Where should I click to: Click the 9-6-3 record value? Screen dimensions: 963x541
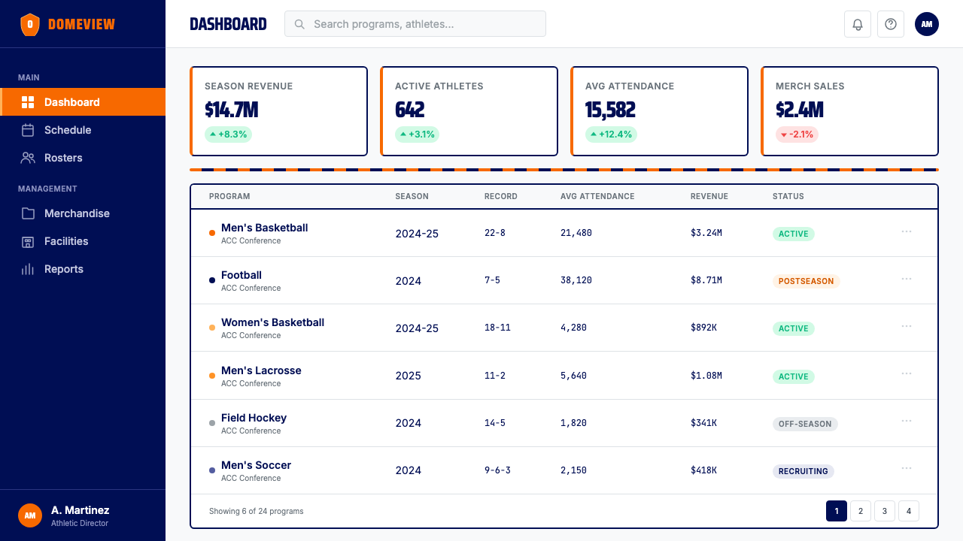point(497,470)
